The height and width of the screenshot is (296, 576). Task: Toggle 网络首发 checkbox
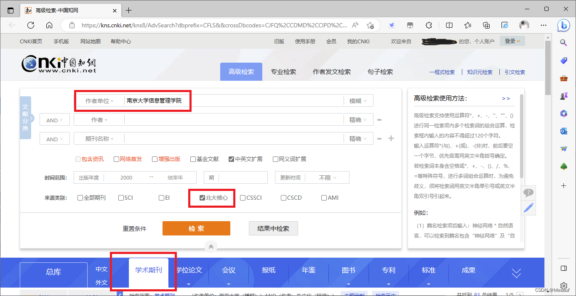coord(117,159)
